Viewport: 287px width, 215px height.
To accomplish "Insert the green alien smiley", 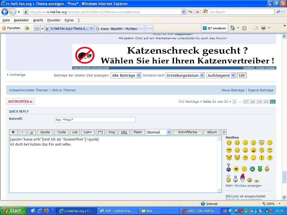I will pyautogui.click(x=260, y=169).
